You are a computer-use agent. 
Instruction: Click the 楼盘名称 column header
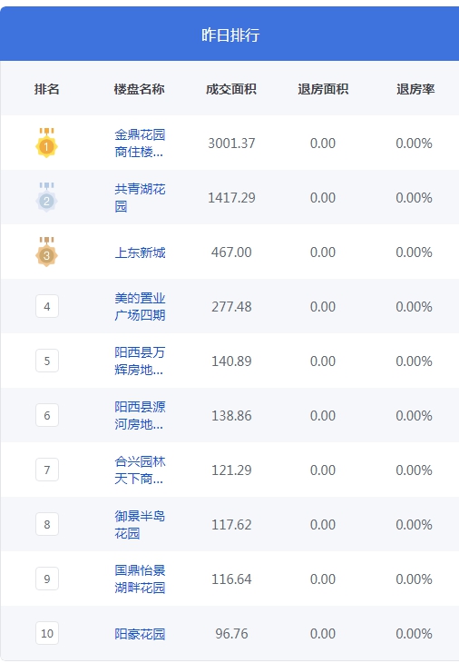[x=139, y=89]
